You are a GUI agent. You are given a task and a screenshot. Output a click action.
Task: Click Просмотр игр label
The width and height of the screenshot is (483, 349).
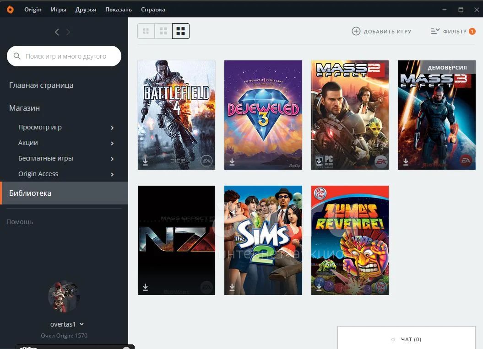[x=40, y=127]
